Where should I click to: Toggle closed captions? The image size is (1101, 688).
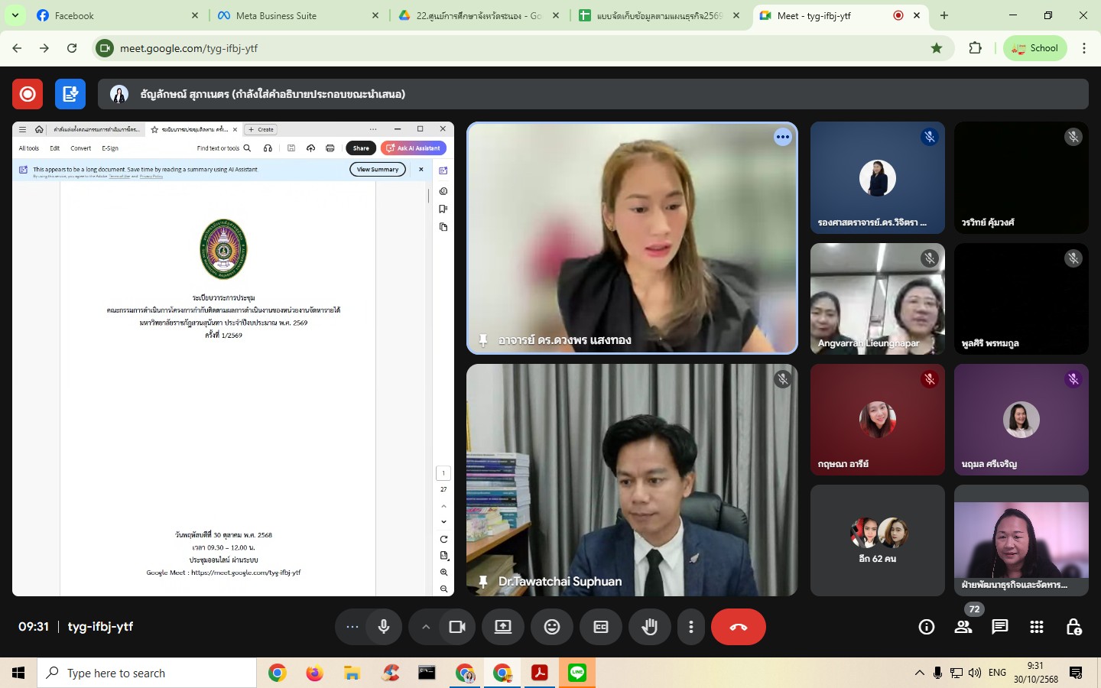pos(601,627)
